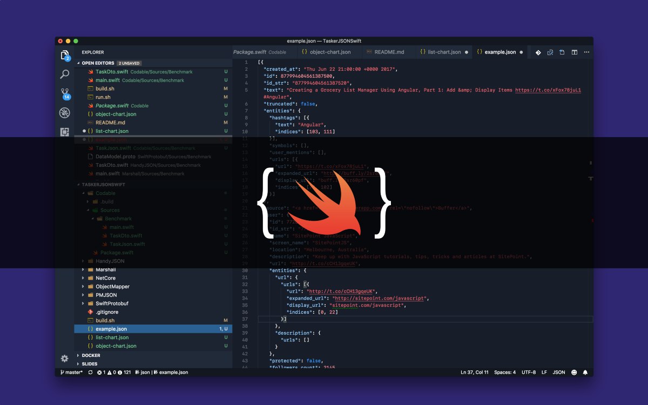
Task: Switch to the list-chart.json tab
Action: pyautogui.click(x=443, y=52)
